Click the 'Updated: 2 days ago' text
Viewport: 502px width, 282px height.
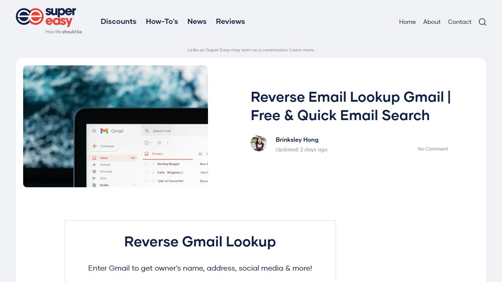tap(301, 149)
